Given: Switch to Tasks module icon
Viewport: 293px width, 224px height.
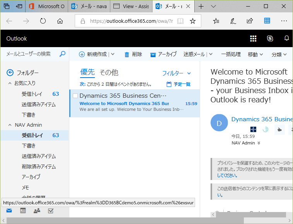Looking at the screenshot, I should click(x=51, y=211).
